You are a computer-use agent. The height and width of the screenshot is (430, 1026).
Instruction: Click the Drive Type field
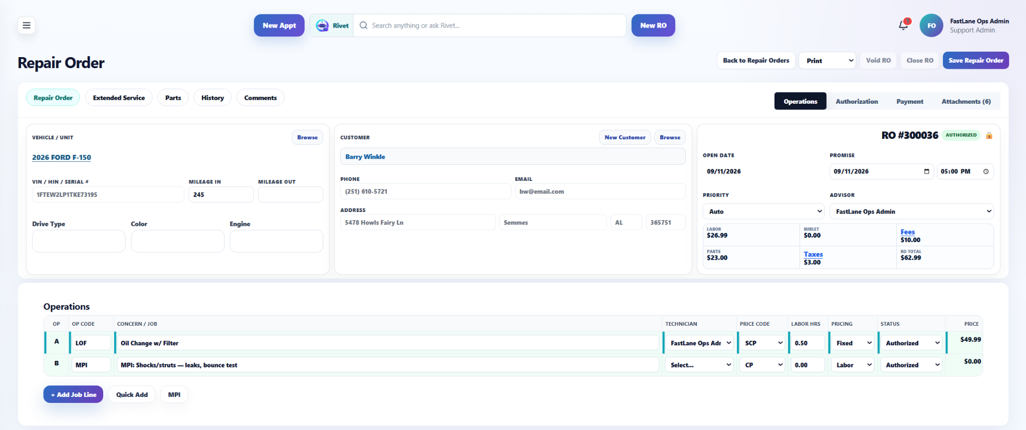point(79,241)
